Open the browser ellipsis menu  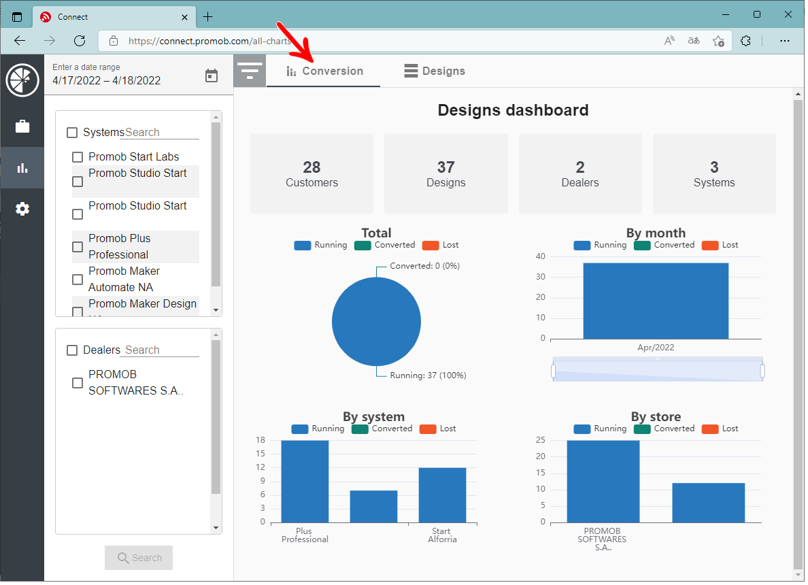[786, 41]
